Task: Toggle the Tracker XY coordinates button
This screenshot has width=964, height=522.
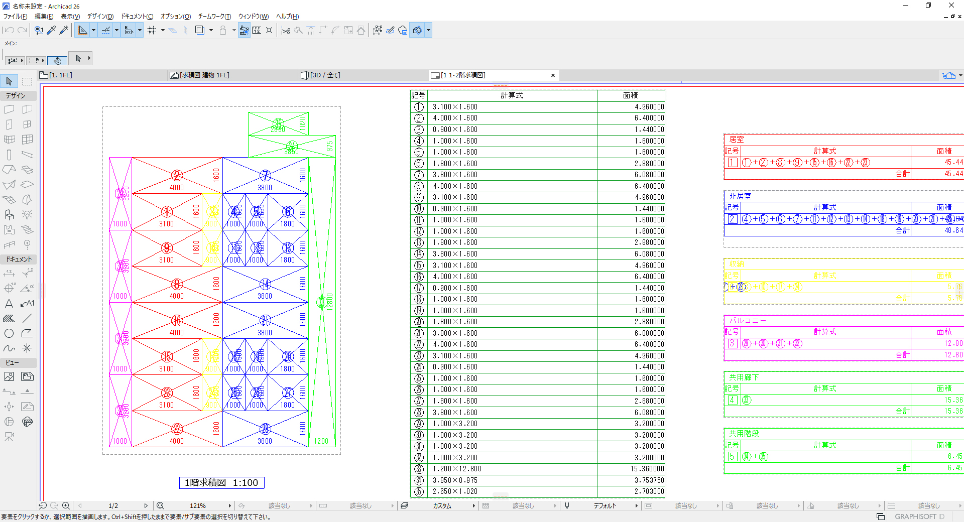Action: pos(129,30)
